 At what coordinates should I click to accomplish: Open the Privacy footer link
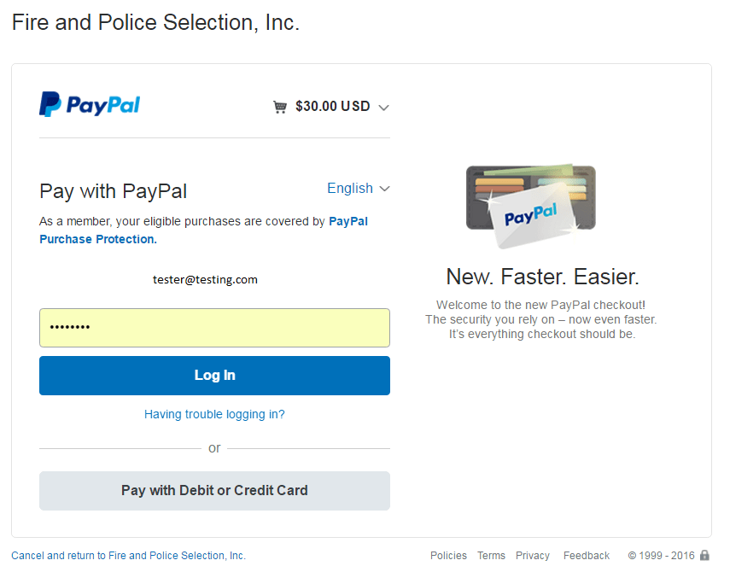coord(533,556)
